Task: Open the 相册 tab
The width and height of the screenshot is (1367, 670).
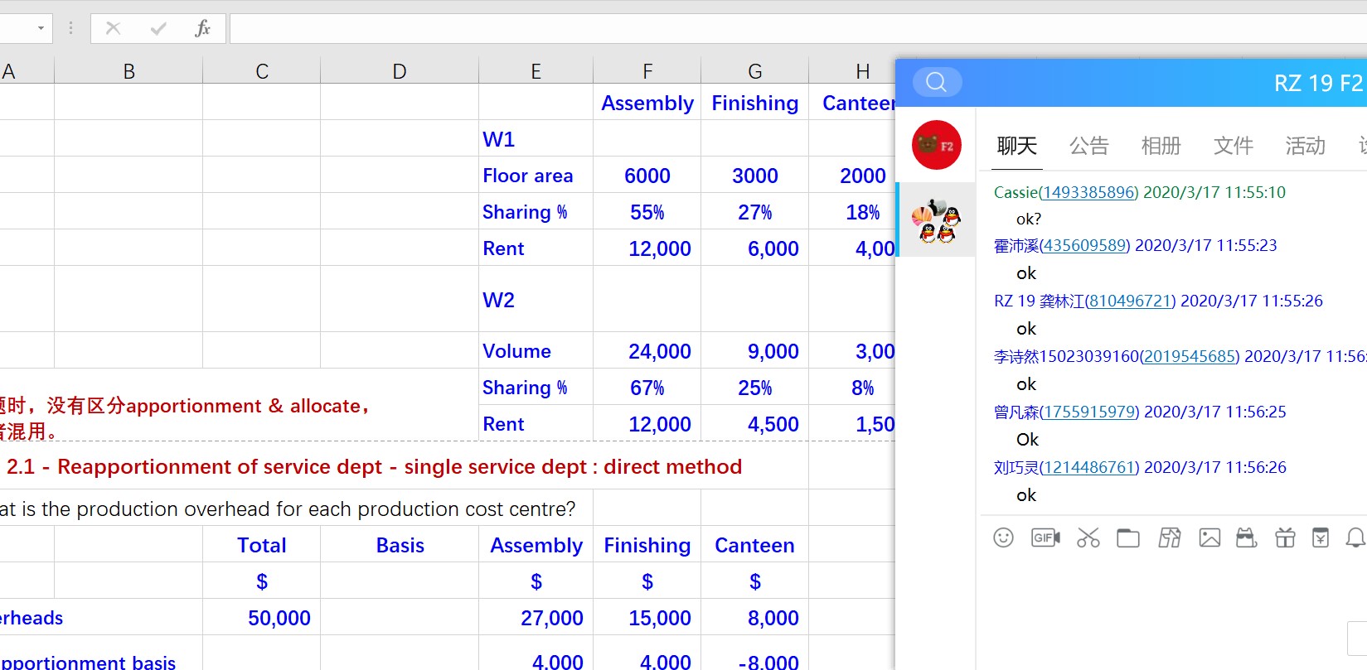Action: (1161, 147)
